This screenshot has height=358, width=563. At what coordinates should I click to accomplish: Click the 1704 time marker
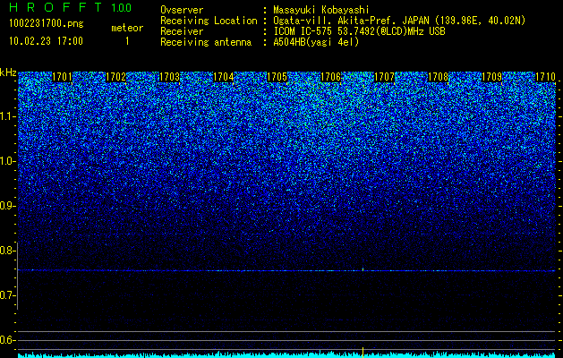pyautogui.click(x=224, y=77)
